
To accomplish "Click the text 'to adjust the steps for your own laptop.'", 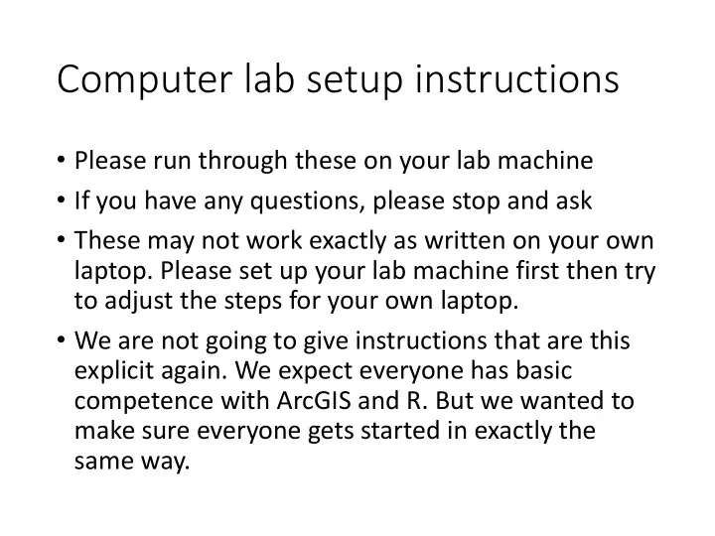I will point(296,301).
